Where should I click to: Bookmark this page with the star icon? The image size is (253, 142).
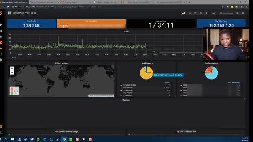click(x=223, y=7)
